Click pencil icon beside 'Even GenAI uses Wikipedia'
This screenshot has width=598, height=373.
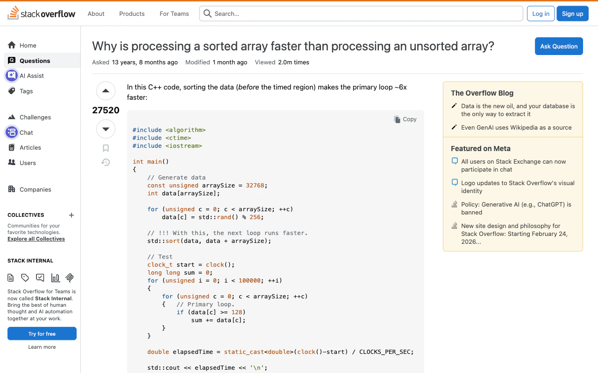tap(454, 127)
